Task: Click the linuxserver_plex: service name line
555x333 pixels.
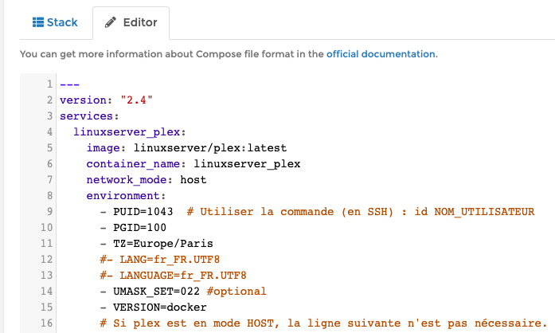Action: coord(129,132)
